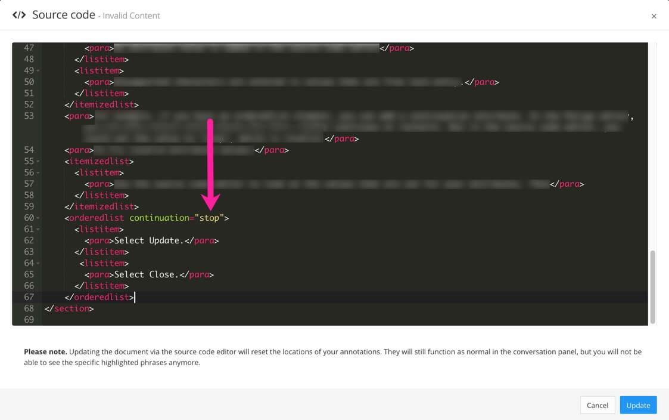Click the closing </orderedlist> tag on line 67
The height and width of the screenshot is (420, 669).
(98, 297)
